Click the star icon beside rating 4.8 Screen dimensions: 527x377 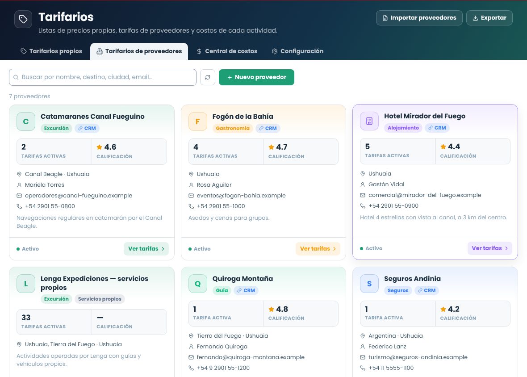pos(271,309)
